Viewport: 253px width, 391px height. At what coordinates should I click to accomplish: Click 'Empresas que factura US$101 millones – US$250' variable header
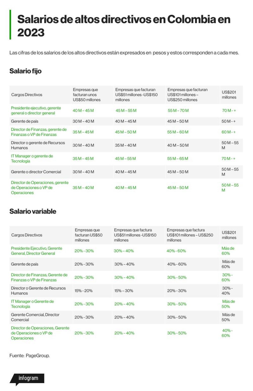(190, 235)
